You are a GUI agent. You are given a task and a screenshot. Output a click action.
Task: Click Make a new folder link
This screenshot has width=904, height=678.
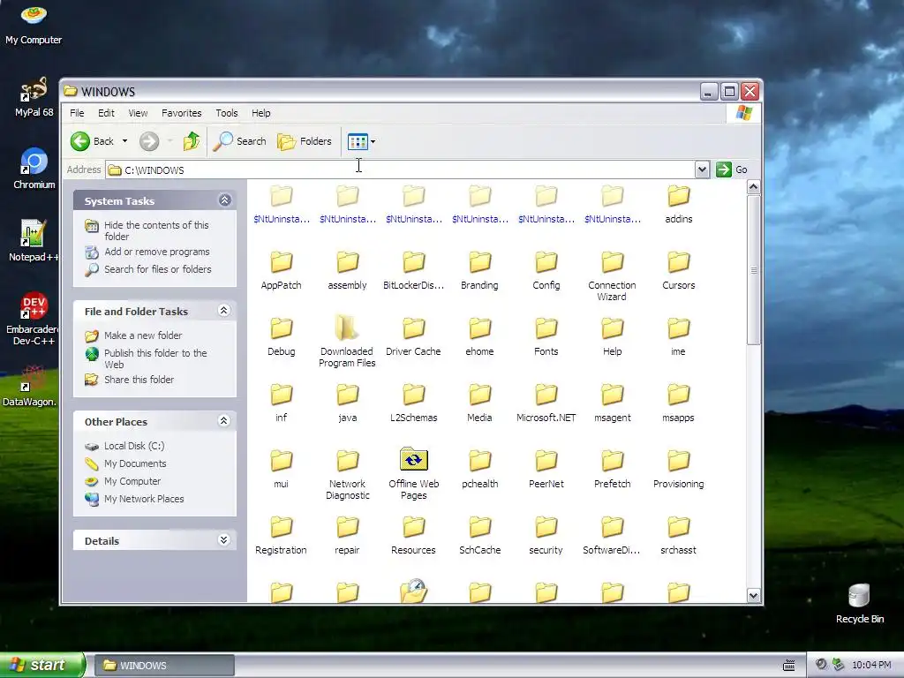[143, 335]
